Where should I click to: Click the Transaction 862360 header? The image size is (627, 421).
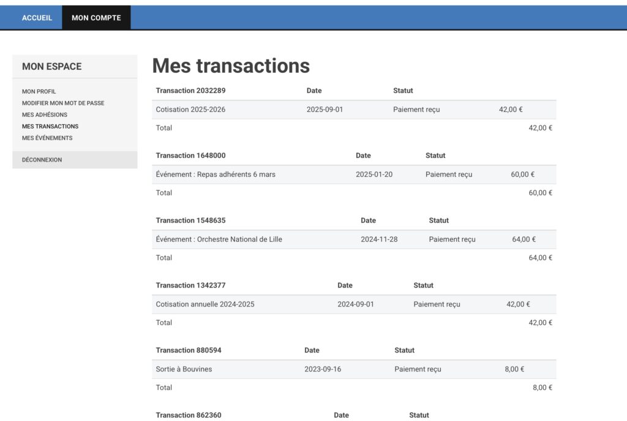pos(189,415)
